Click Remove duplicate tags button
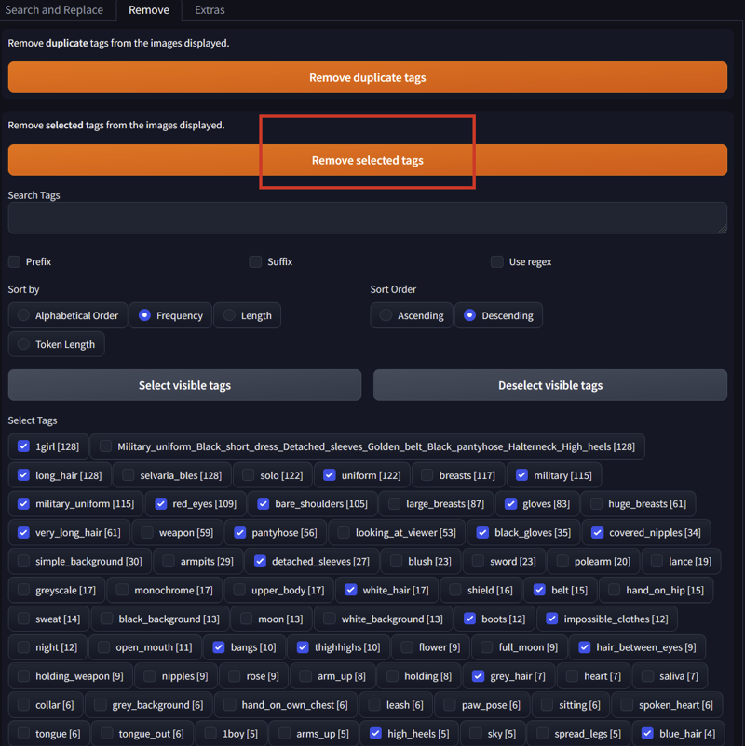Viewport: 745px width, 746px height. [367, 77]
